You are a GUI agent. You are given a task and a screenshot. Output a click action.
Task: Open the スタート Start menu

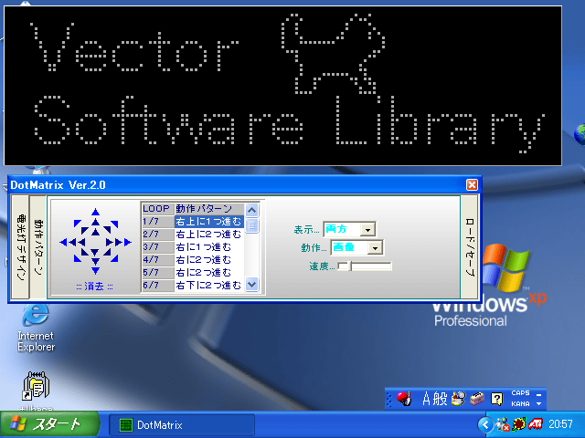click(x=49, y=424)
